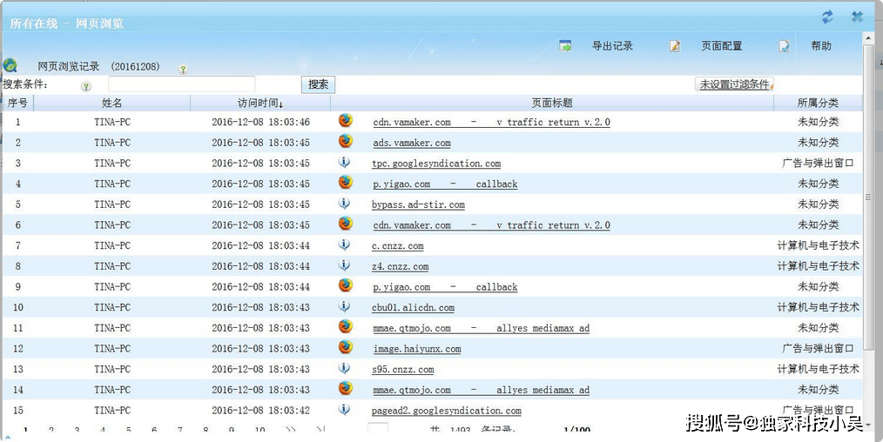Viewport: 883px width, 442px height.
Task: Click the info icon beside cbu01.alicdn.com
Action: point(344,306)
